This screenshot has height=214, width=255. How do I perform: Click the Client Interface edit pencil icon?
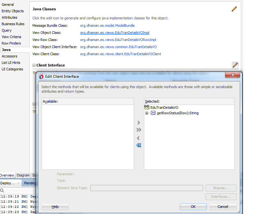coord(235,65)
